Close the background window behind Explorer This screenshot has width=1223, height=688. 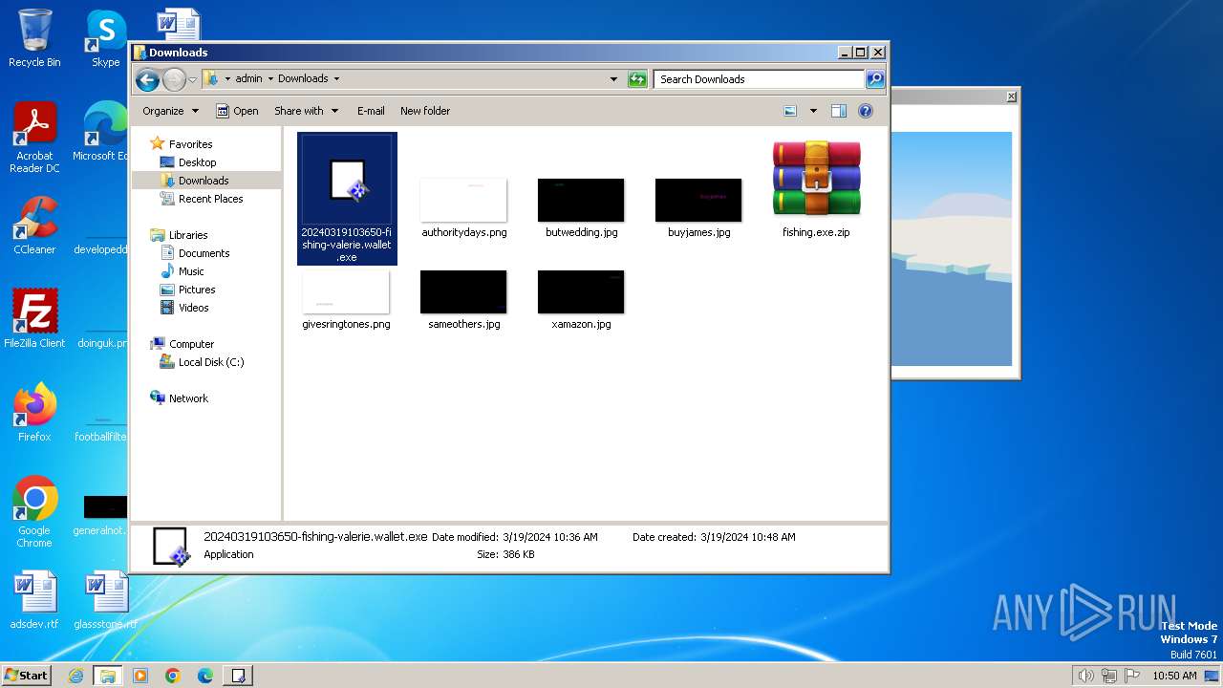1011,97
